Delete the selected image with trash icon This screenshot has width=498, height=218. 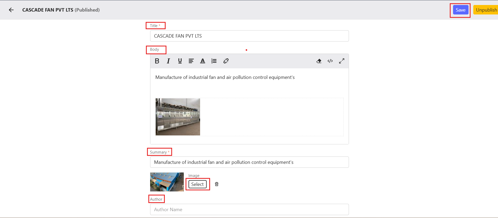pyautogui.click(x=217, y=184)
